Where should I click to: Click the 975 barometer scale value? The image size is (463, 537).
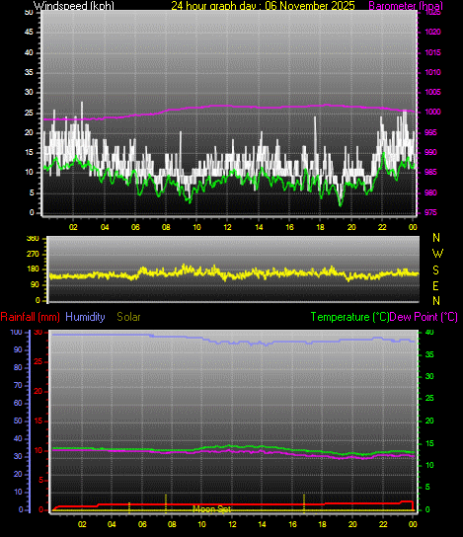coord(431,212)
